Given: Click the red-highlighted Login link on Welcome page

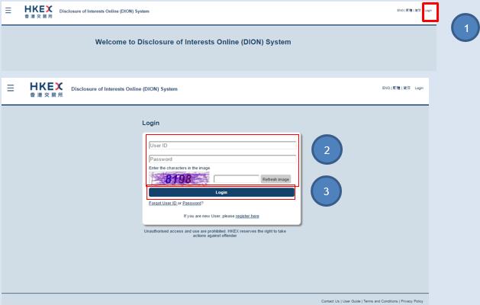Looking at the screenshot, I should pos(432,11).
